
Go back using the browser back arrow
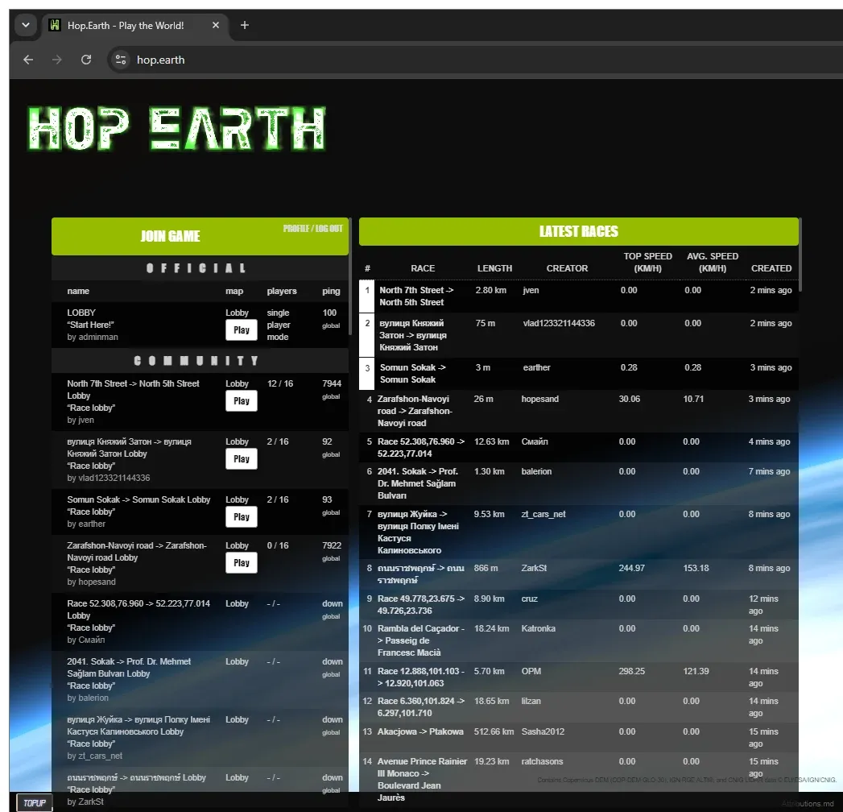pyautogui.click(x=28, y=60)
